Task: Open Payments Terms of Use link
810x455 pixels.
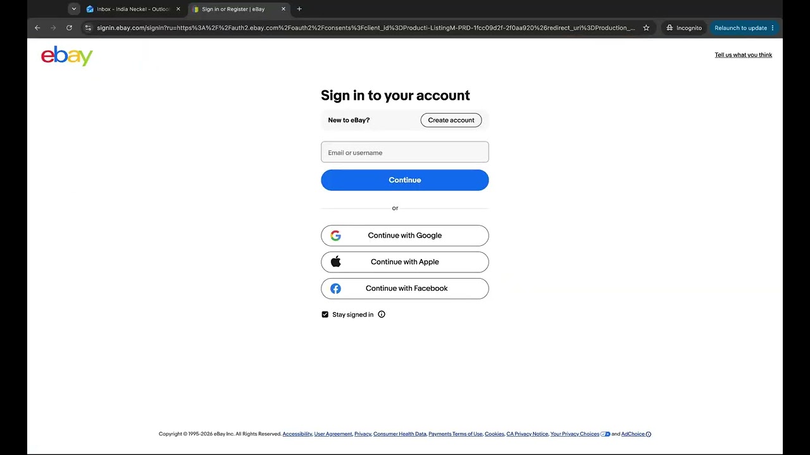Action: click(456, 434)
